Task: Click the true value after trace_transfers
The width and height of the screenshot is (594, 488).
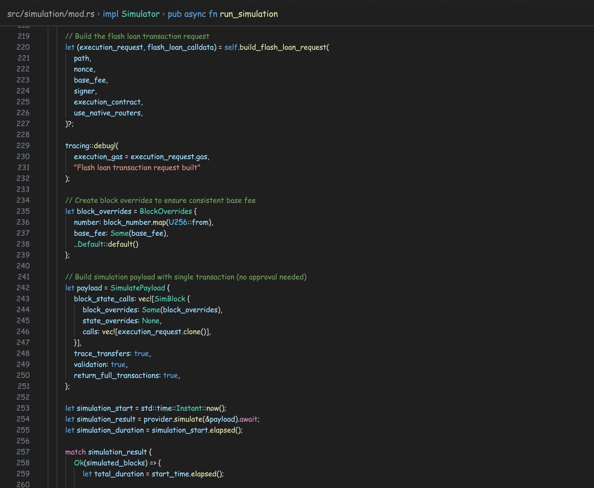Action: tap(141, 353)
